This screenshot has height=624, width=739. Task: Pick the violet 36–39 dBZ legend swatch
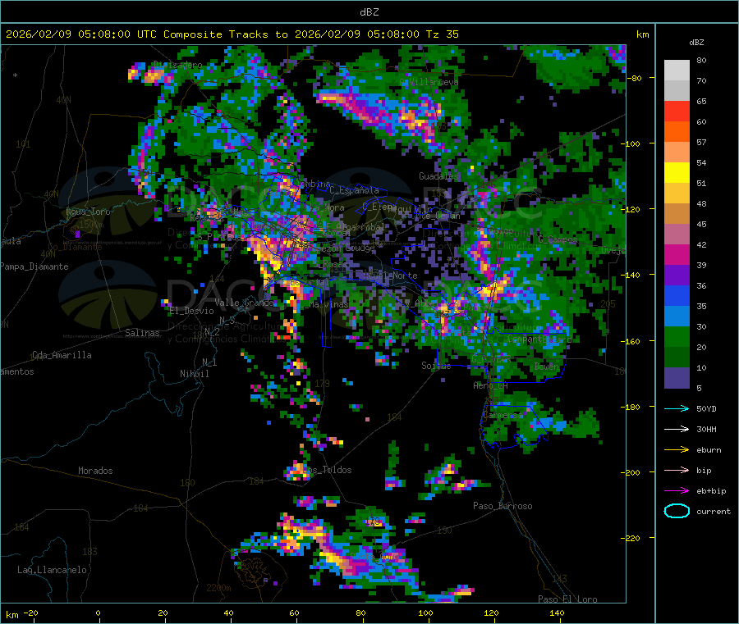click(677, 276)
